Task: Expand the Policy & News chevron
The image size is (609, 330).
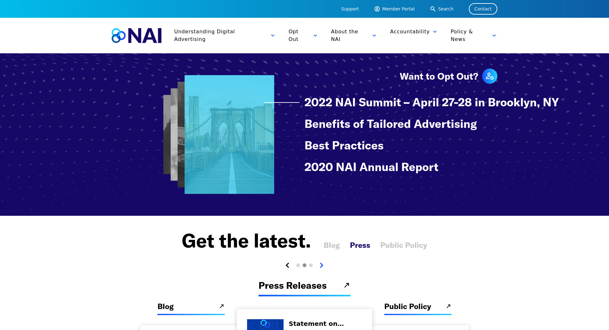Action: coord(494,36)
